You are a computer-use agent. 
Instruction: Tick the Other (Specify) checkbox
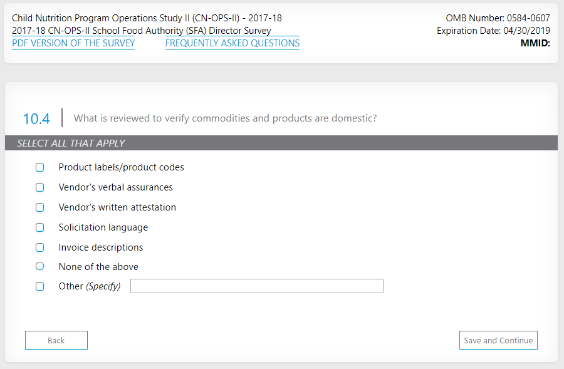pos(40,286)
